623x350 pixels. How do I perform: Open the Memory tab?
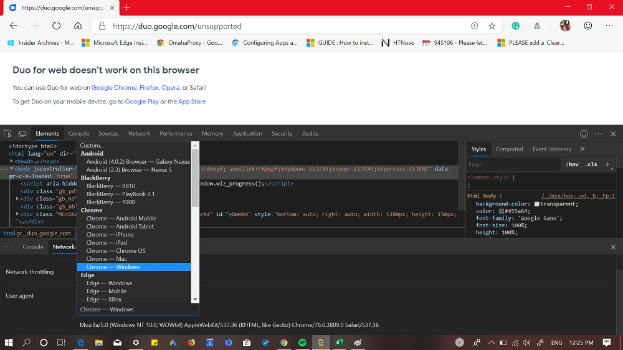pos(212,133)
